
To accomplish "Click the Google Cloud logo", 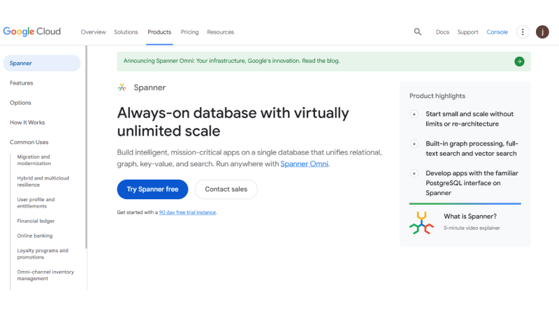I will click(x=32, y=31).
